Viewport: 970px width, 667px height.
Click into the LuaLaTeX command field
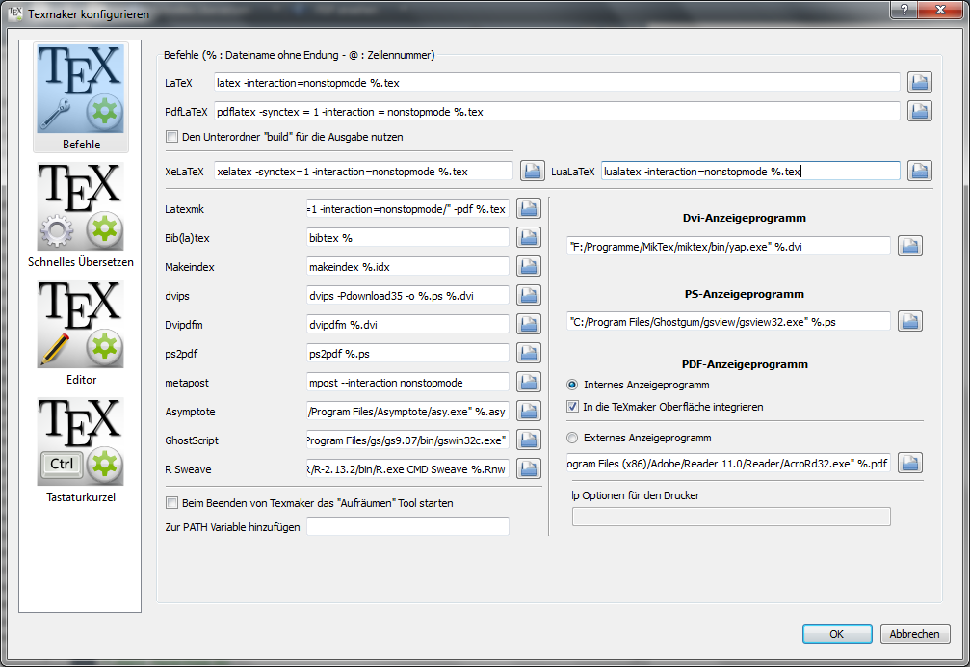pos(750,171)
